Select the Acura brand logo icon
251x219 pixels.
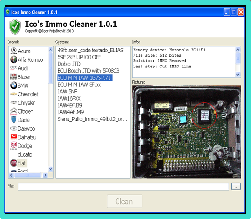[x=14, y=51]
